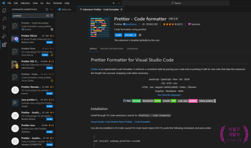This screenshot has width=251, height=148.
Task: Open Views and More Actions ellipsis menu
Action: pyautogui.click(x=52, y=9)
